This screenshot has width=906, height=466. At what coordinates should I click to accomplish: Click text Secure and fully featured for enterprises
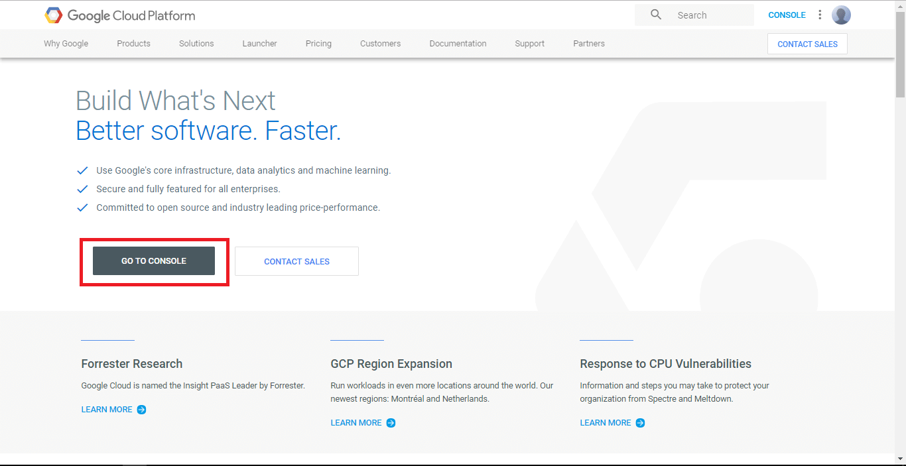pyautogui.click(x=188, y=189)
